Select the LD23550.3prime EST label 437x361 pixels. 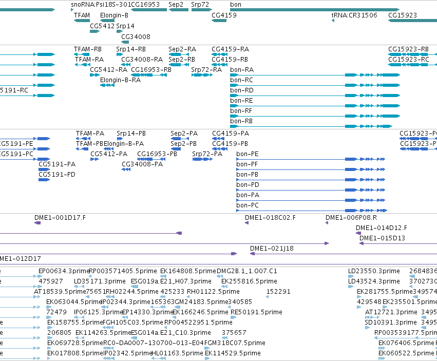(374, 272)
